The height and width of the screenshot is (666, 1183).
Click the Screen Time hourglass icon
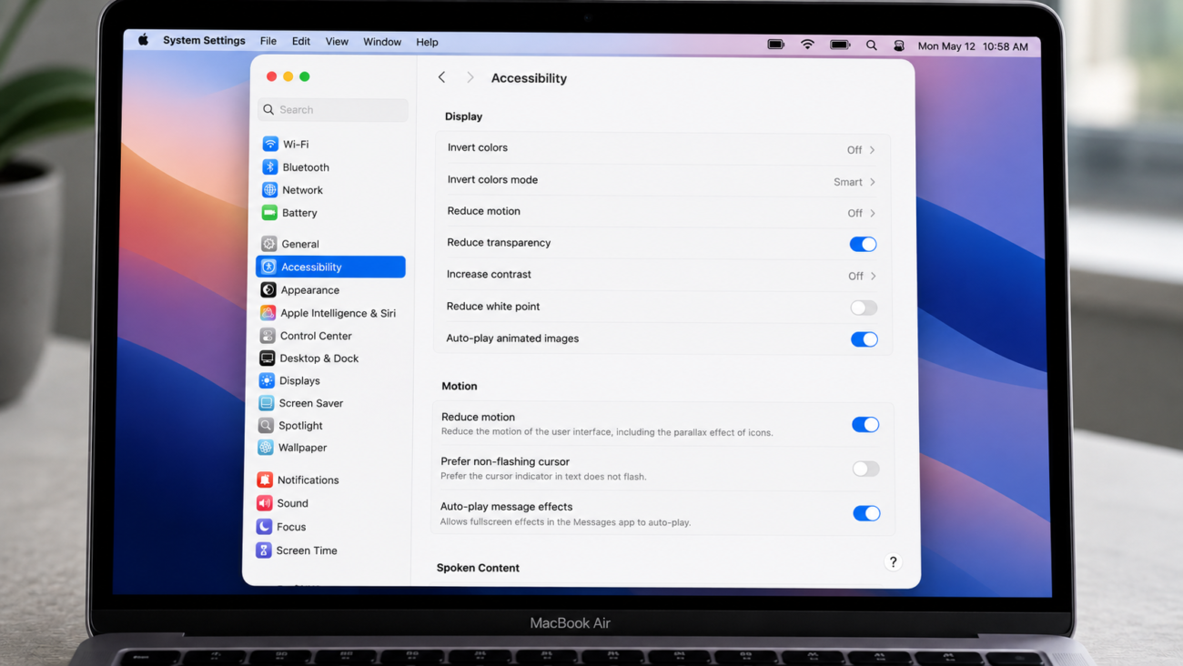[264, 550]
